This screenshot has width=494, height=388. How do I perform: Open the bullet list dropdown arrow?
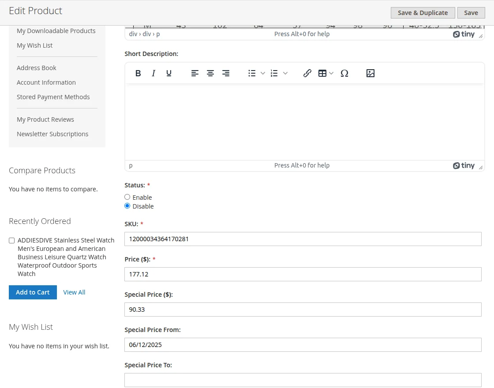262,73
